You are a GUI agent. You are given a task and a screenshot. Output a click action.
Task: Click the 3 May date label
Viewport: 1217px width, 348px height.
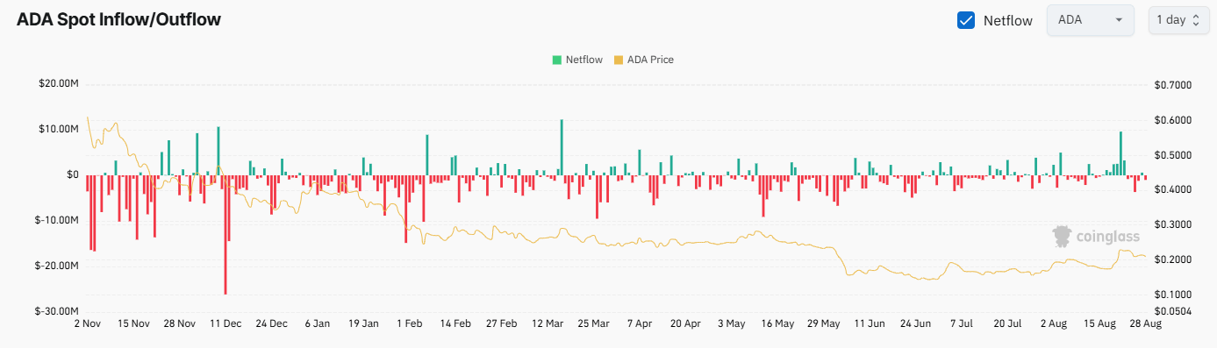(x=731, y=323)
